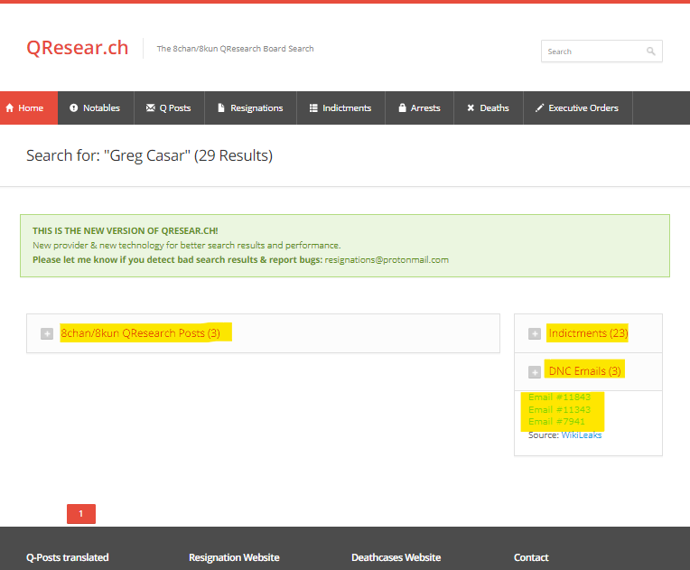Click the Indictments list icon
The height and width of the screenshot is (570, 690).
tap(313, 107)
